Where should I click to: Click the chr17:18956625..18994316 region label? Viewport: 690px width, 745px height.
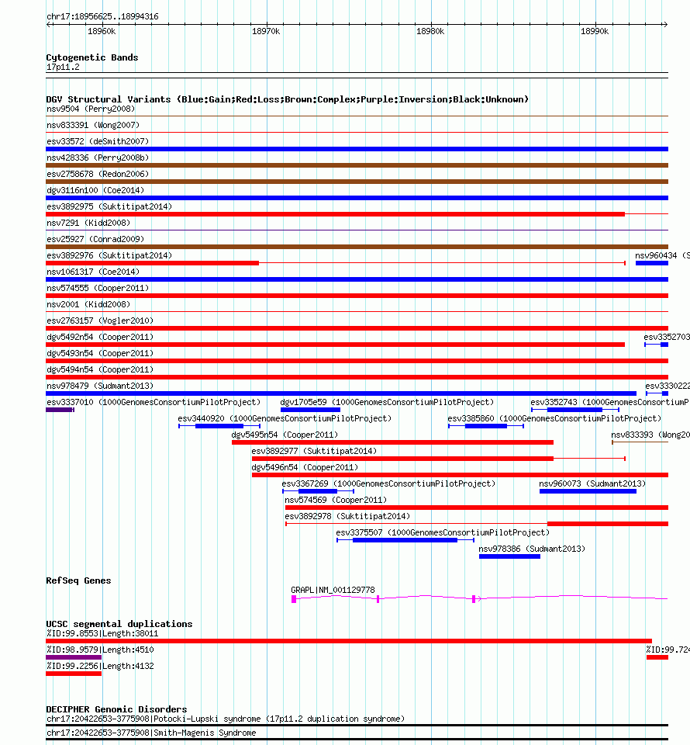102,16
